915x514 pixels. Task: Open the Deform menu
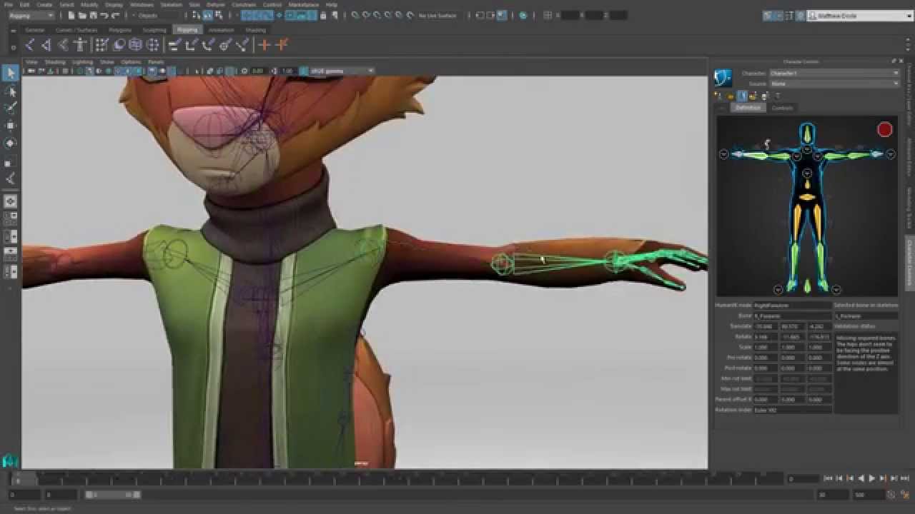[215, 4]
